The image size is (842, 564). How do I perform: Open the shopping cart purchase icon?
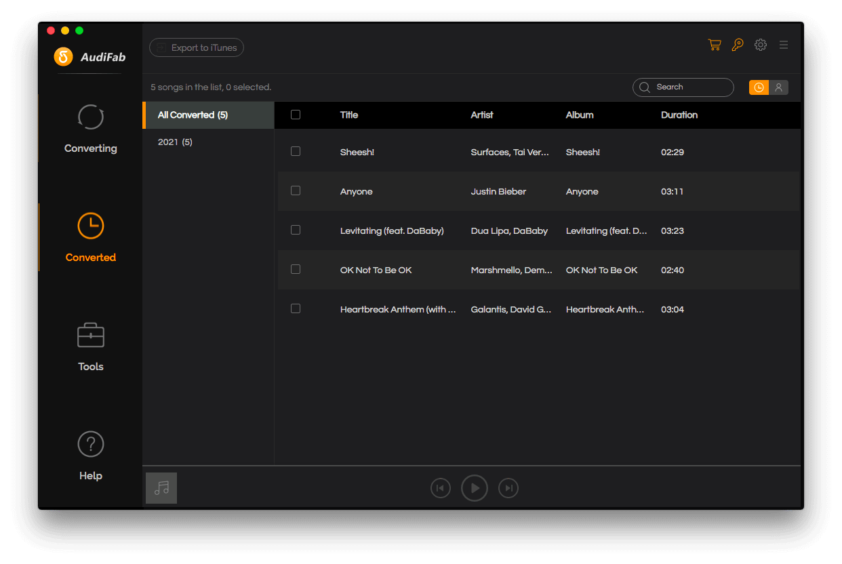click(715, 45)
